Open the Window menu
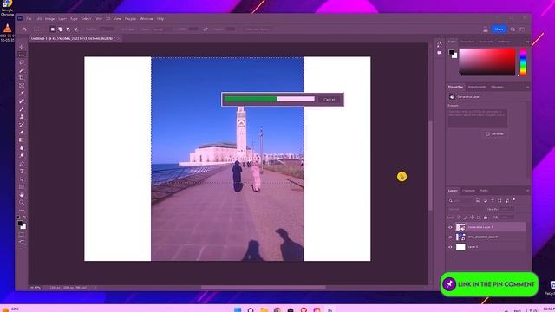The height and width of the screenshot is (312, 555). pos(147,19)
